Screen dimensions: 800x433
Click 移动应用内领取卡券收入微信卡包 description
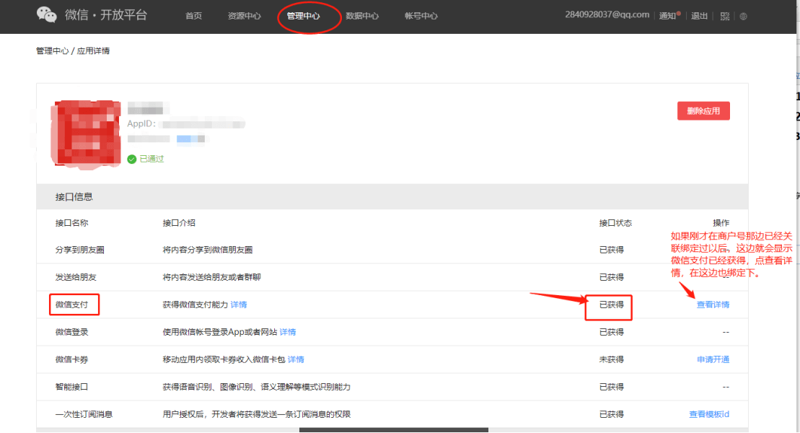click(x=224, y=359)
